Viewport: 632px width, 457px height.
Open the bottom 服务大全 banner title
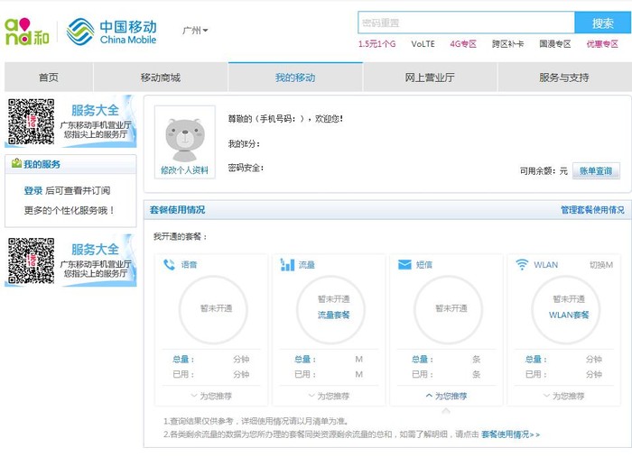coord(95,250)
